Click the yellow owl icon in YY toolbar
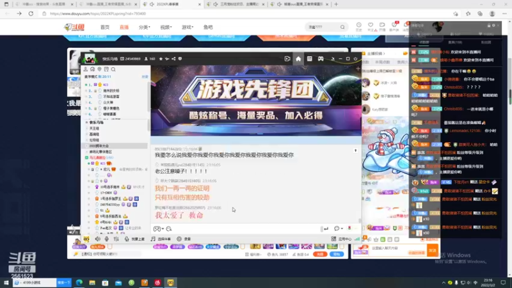Screen dimensions: 512x288 point(86,239)
